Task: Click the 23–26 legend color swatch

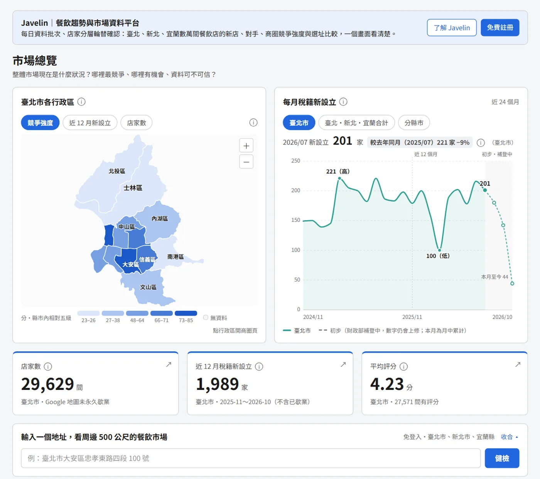Action: click(x=88, y=313)
